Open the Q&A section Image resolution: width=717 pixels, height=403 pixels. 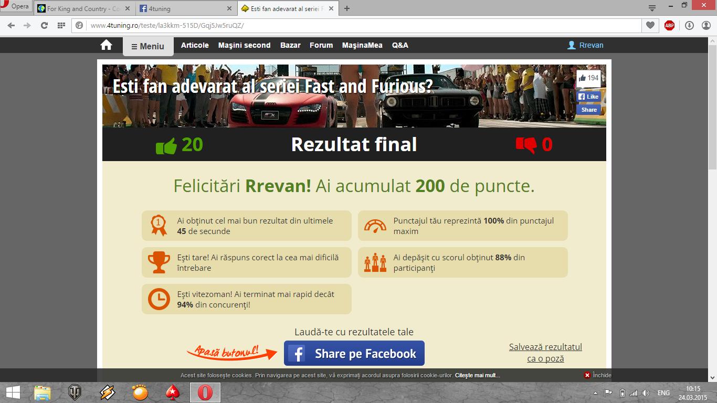[400, 45]
